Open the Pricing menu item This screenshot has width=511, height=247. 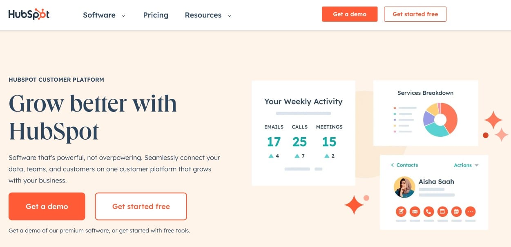point(156,15)
